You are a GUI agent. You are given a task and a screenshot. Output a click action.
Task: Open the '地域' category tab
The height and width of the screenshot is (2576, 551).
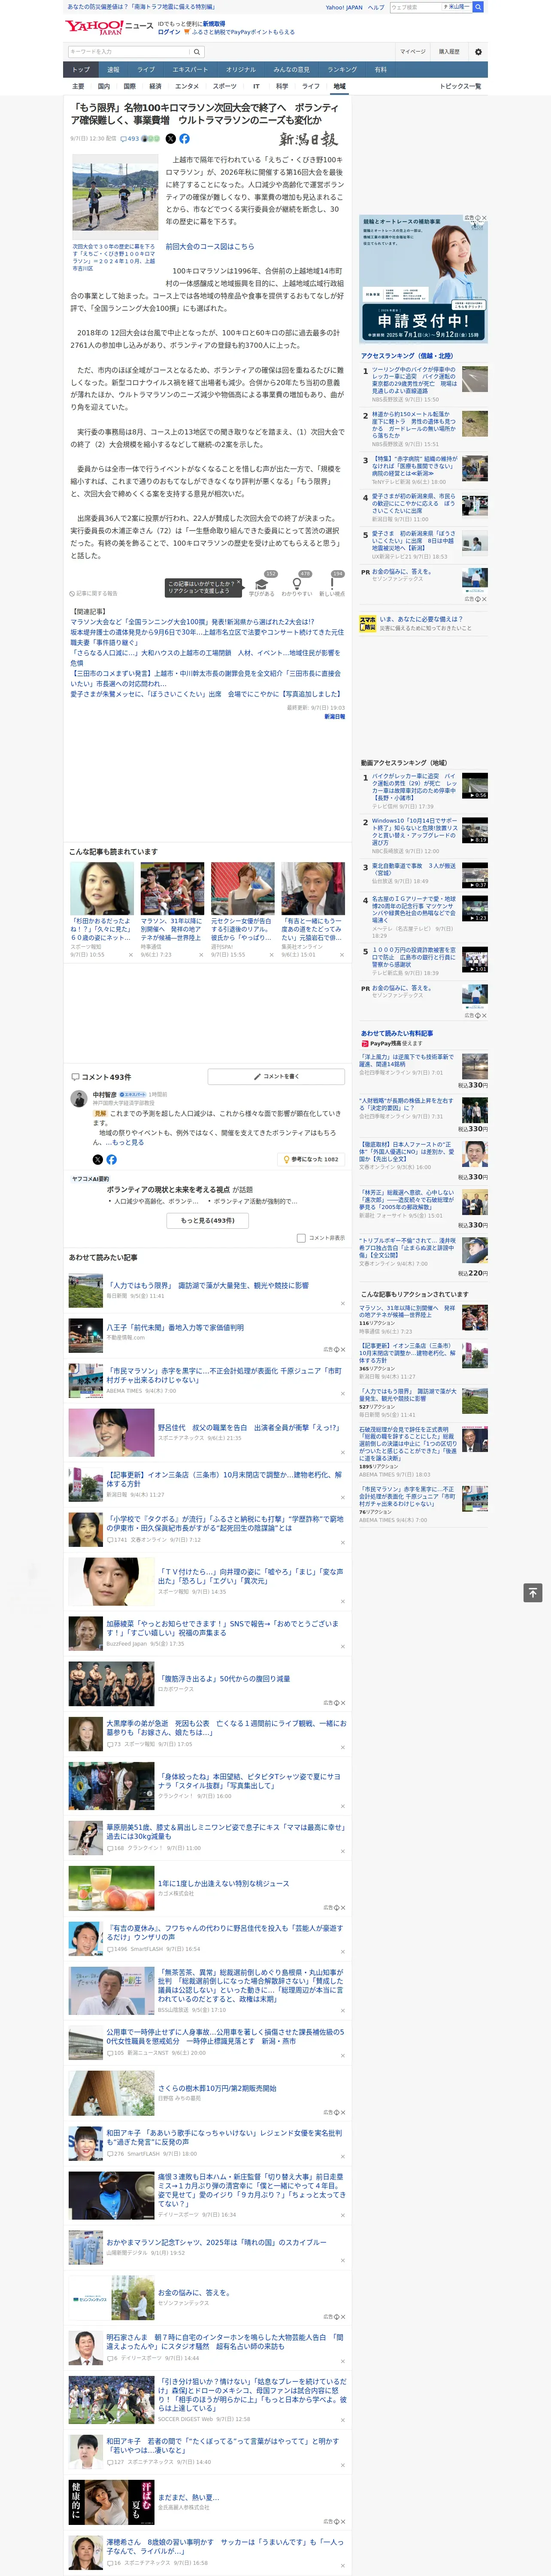pos(339,86)
